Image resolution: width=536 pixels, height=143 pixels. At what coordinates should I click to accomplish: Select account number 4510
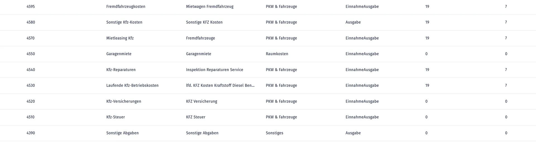[30, 117]
